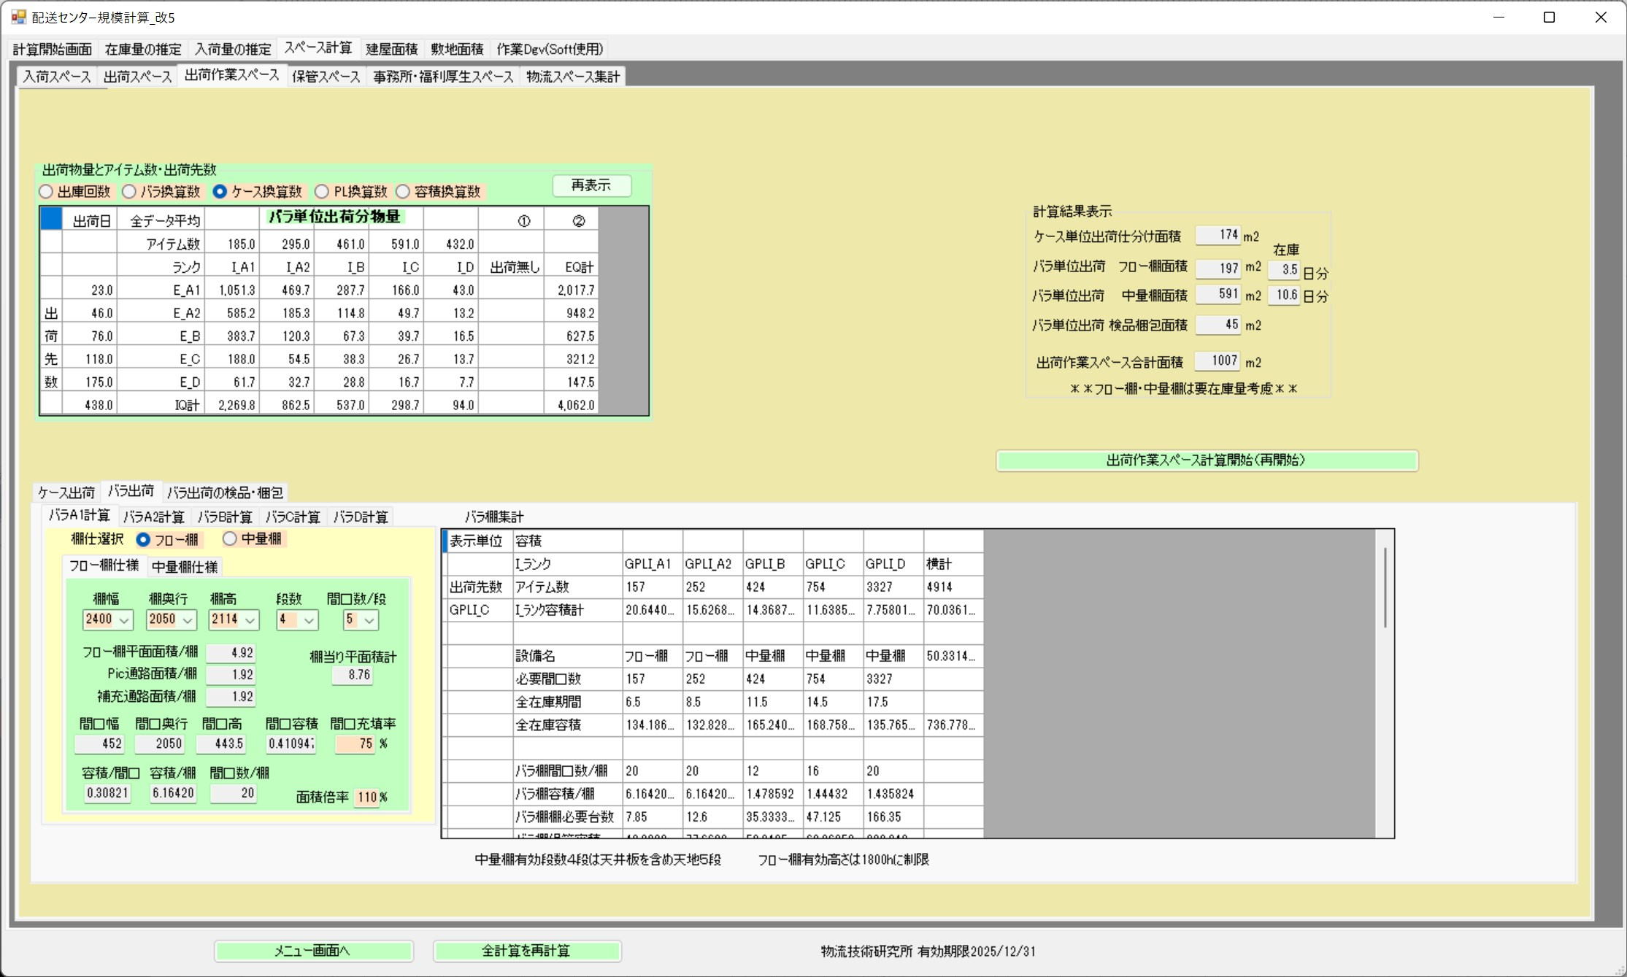The image size is (1627, 977).
Task: Click the バラ棚集計 grid vertical scrollbar
Action: click(1385, 588)
